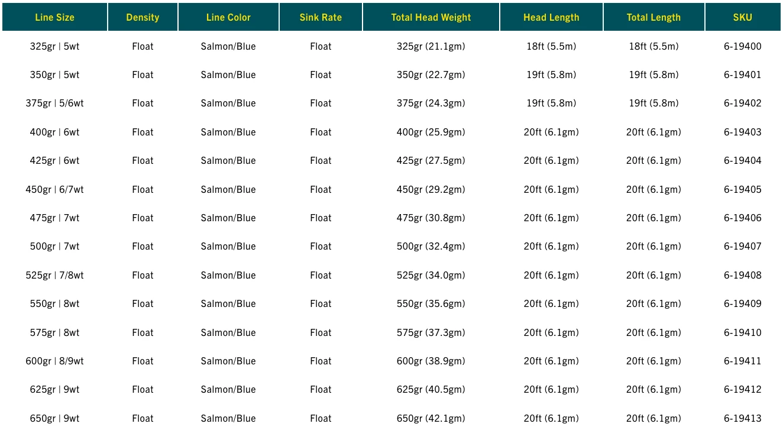This screenshot has width=783, height=430.
Task: Select the 500gr (32.4gm) weight cell
Action: pos(431,246)
